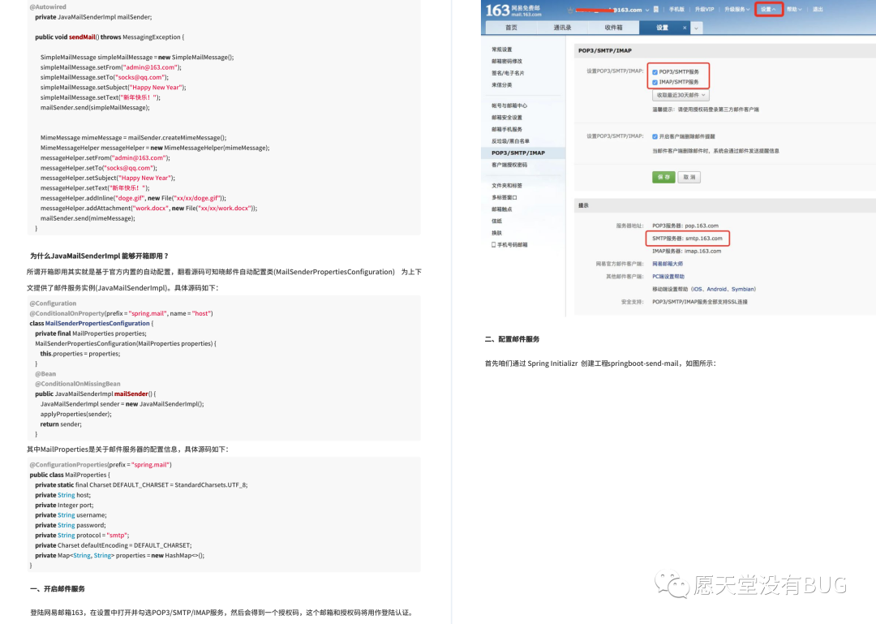
Task: Click the sendMail method name in code
Action: tap(82, 37)
